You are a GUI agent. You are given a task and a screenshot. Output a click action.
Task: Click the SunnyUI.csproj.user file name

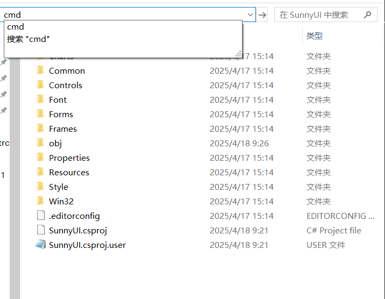pyautogui.click(x=88, y=245)
